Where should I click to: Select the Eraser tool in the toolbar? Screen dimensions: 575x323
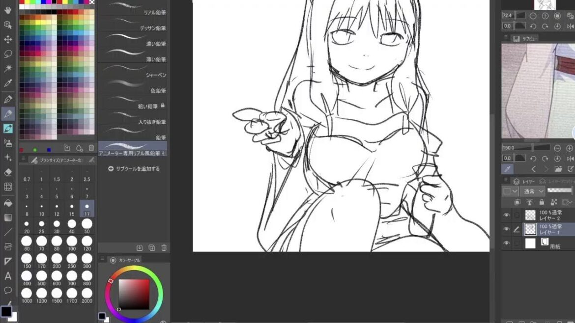pos(8,172)
